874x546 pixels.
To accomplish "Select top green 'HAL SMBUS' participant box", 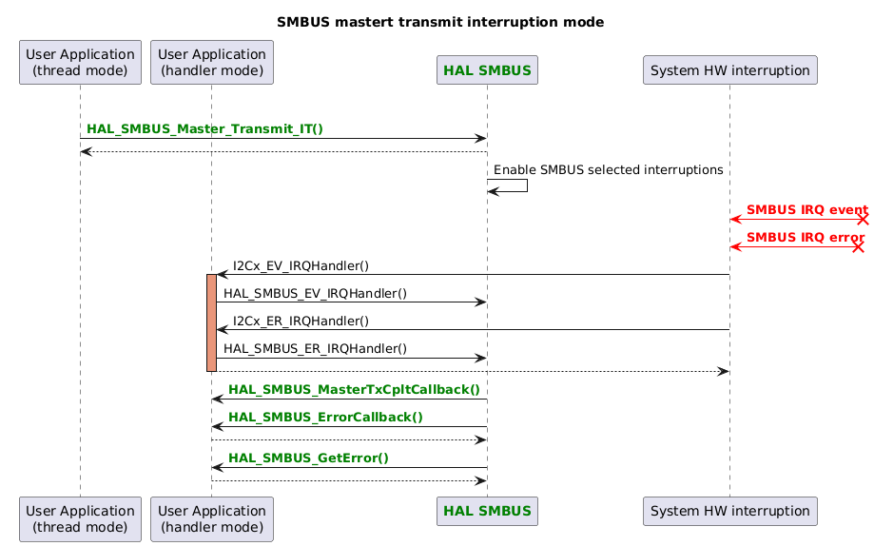I will point(487,70).
